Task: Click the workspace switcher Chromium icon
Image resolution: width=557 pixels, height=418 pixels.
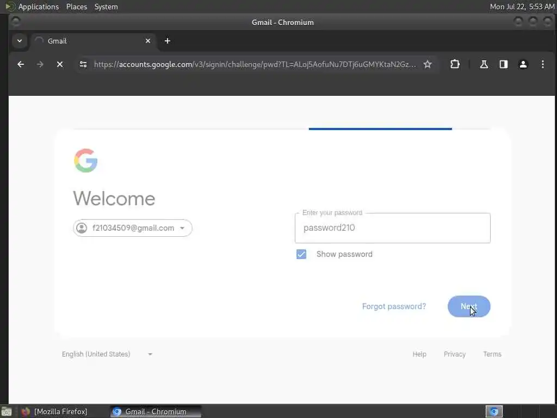Action: tap(494, 411)
